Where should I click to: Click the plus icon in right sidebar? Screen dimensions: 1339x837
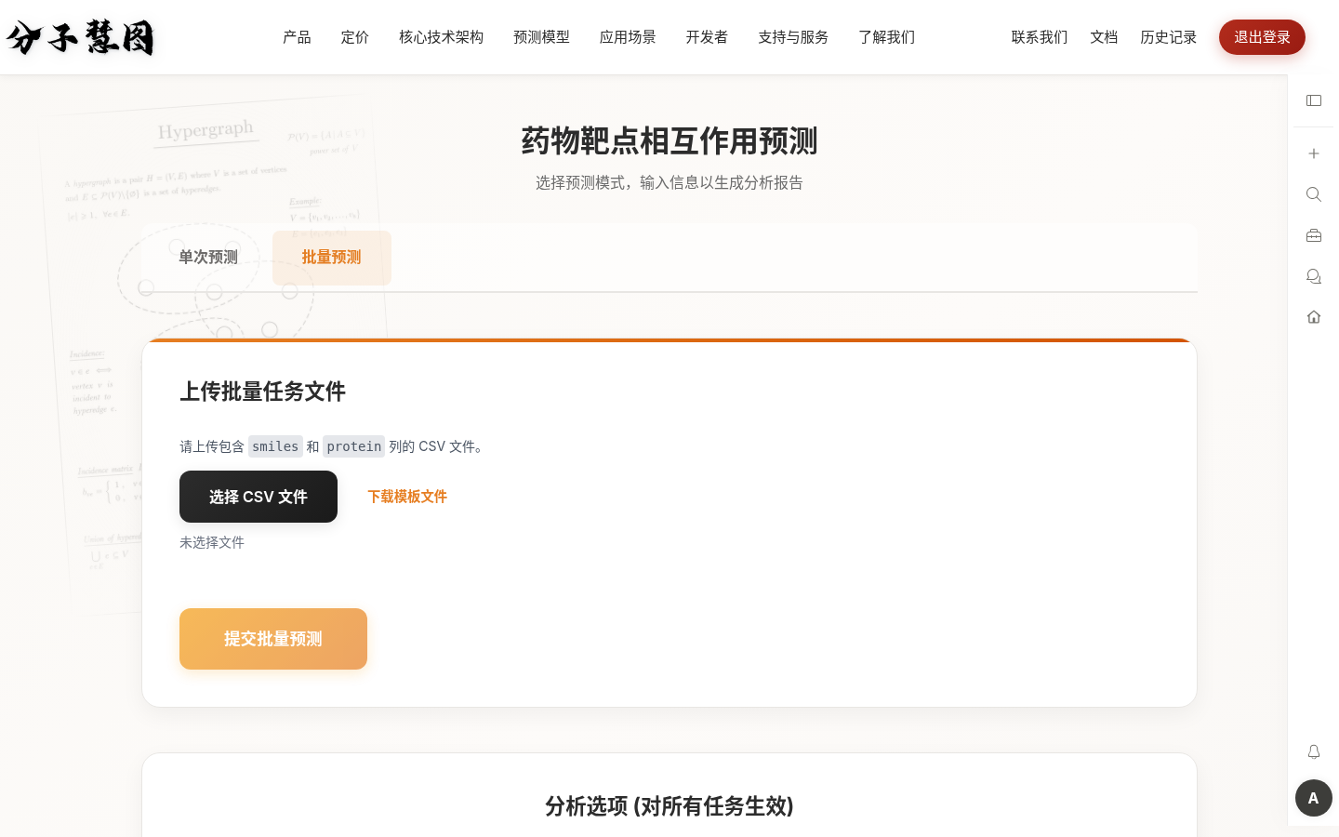click(x=1314, y=153)
